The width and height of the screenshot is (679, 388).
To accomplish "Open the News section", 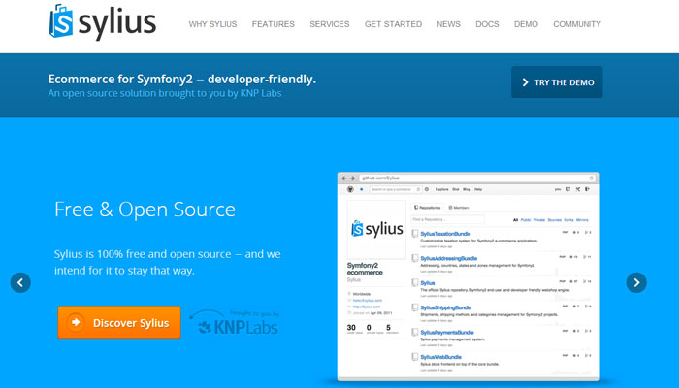I will pos(449,24).
